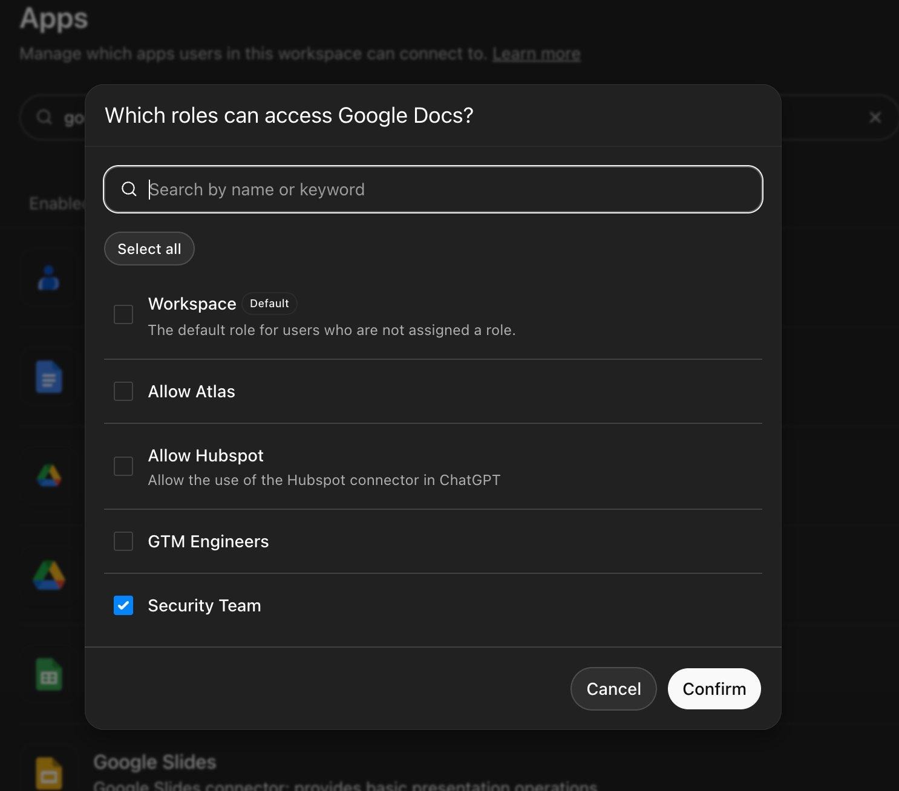Click the lower Google Drive icon in background

(49, 575)
